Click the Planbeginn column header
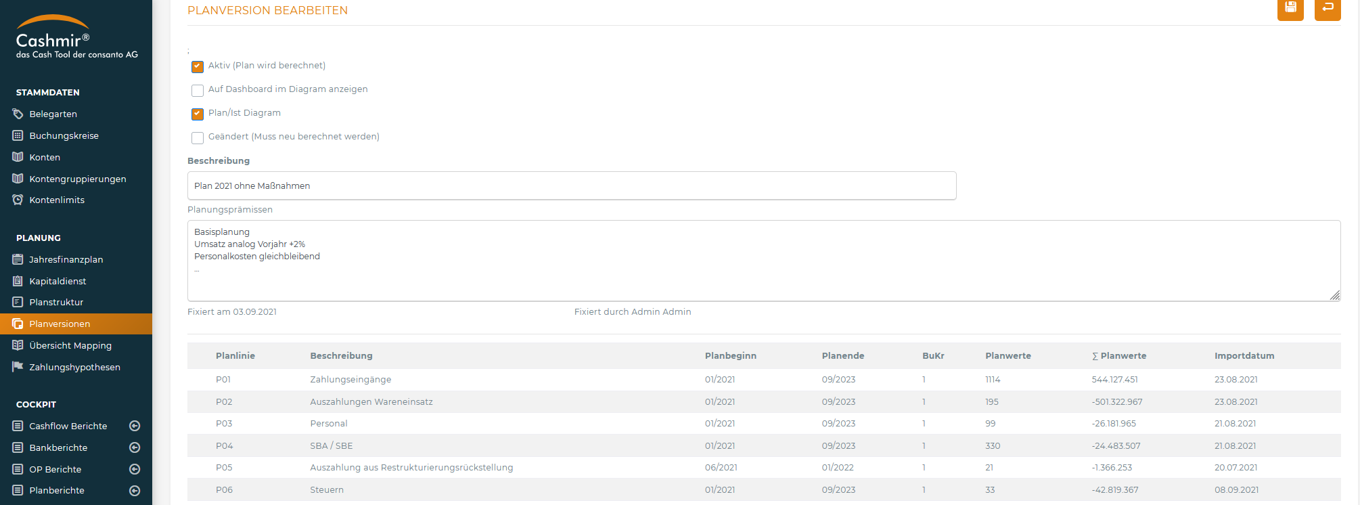 731,355
